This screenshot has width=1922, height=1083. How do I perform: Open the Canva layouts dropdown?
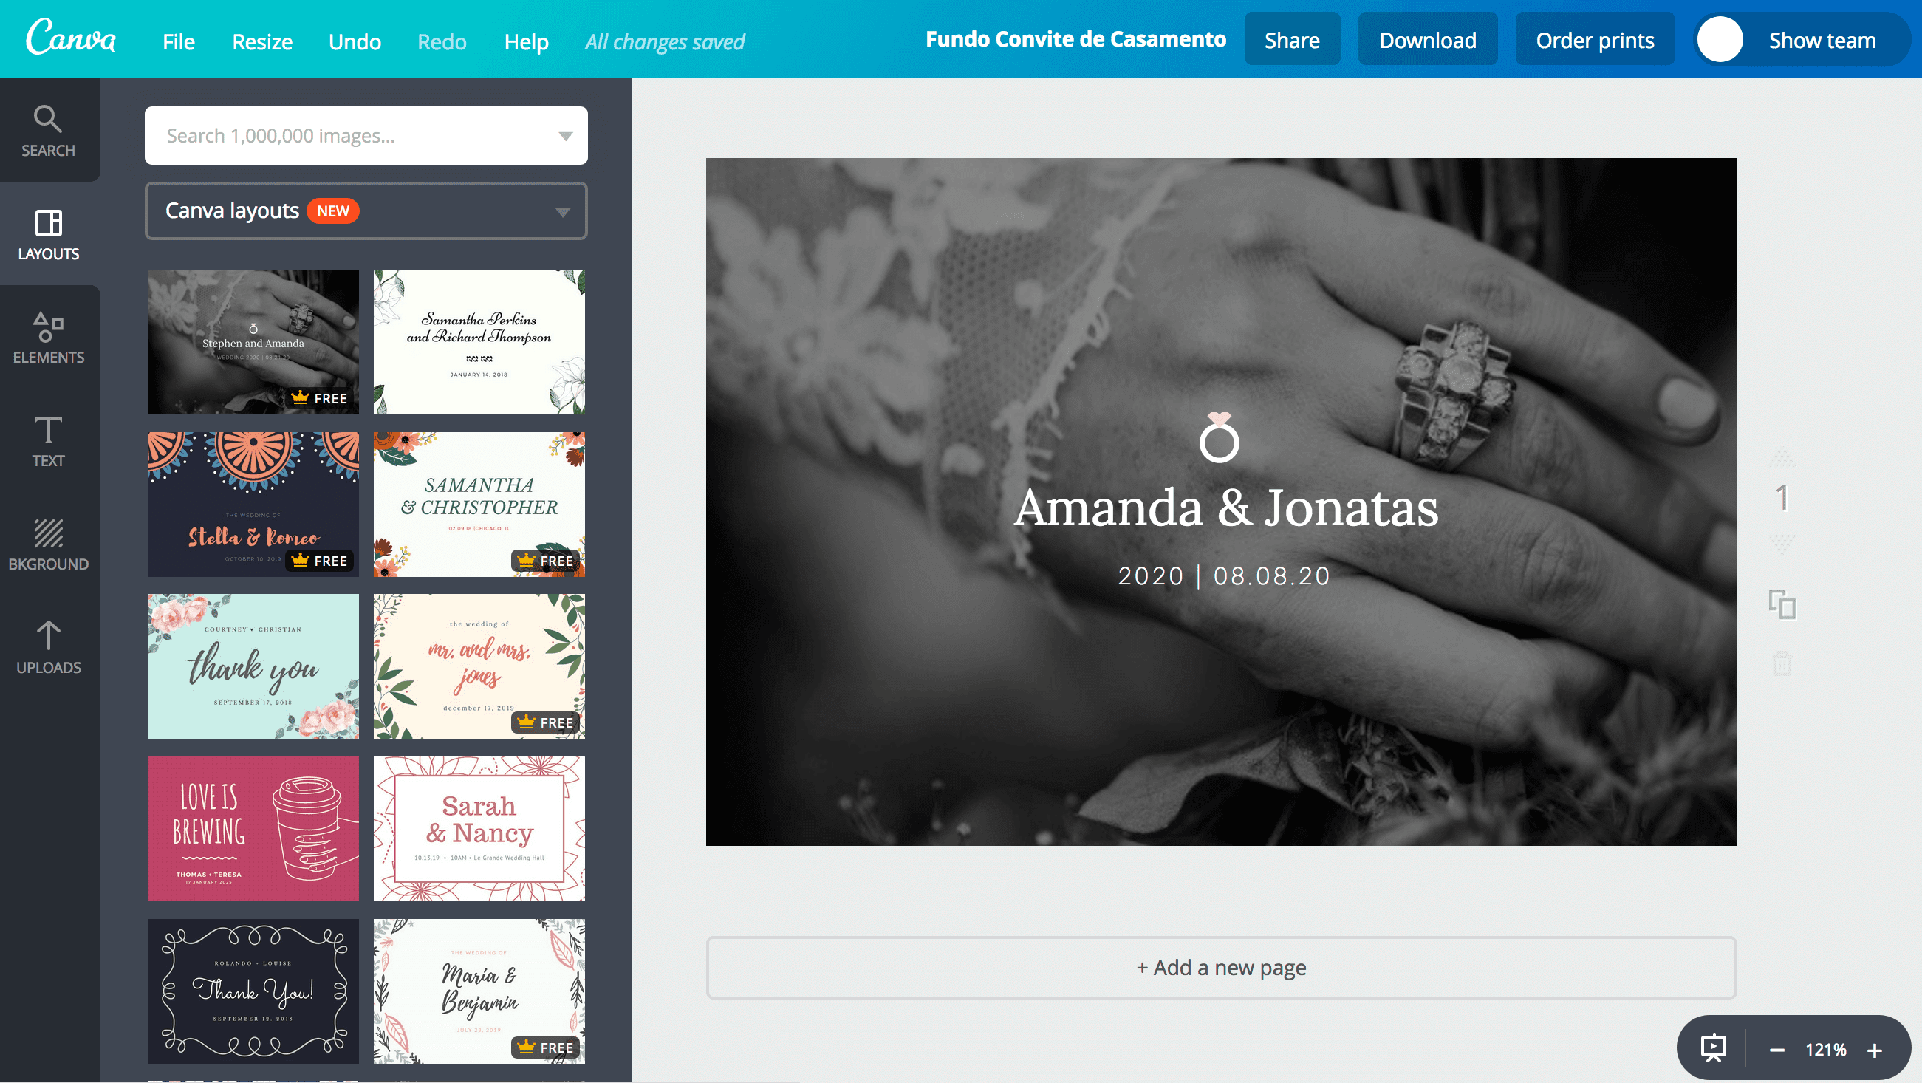click(x=366, y=211)
